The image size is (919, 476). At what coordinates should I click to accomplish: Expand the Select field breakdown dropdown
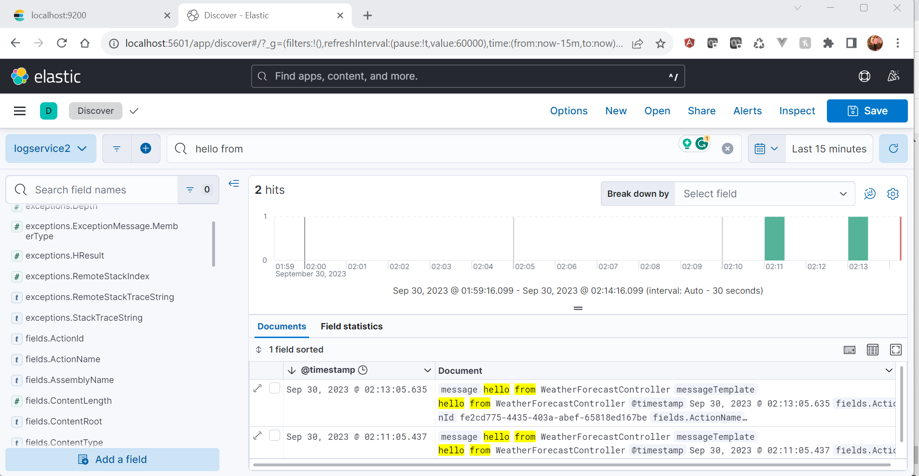point(765,193)
